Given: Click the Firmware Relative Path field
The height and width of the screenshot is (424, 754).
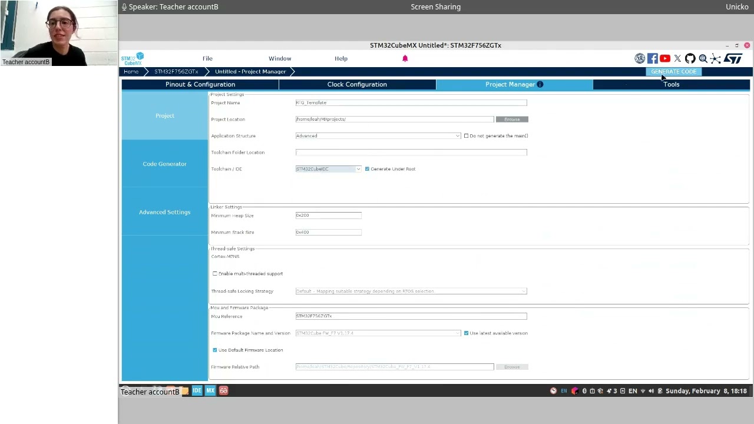Looking at the screenshot, I should (x=395, y=367).
